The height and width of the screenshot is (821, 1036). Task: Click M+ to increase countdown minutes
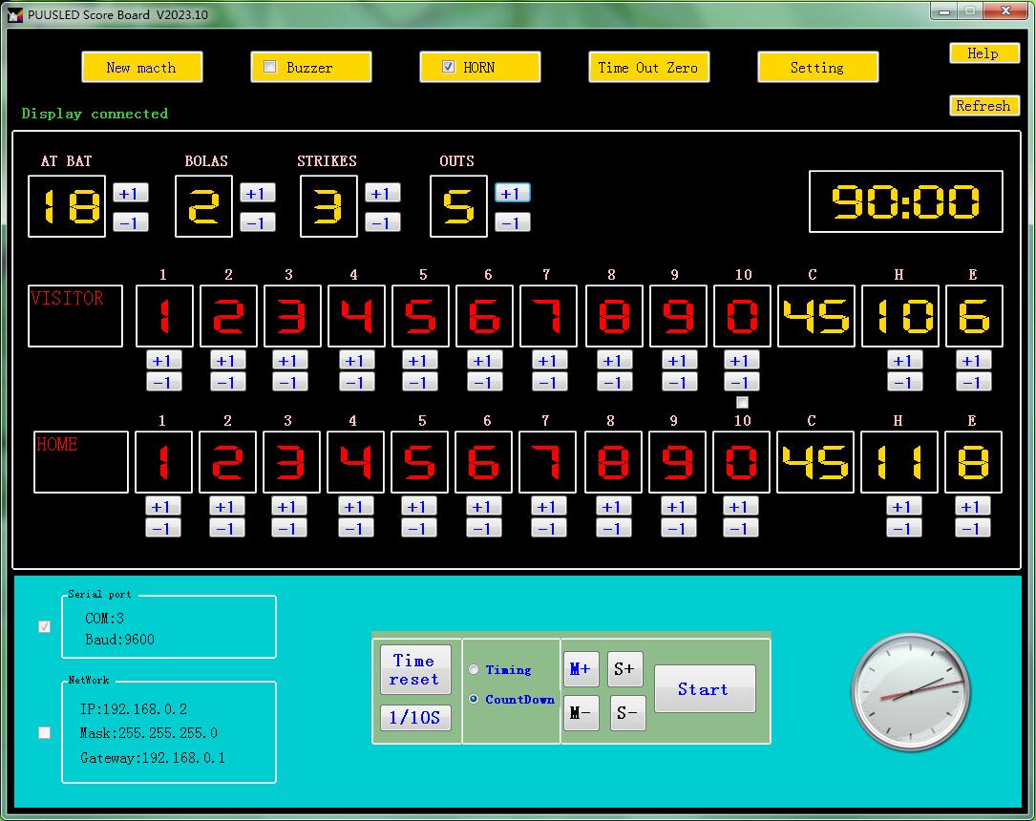click(x=581, y=668)
